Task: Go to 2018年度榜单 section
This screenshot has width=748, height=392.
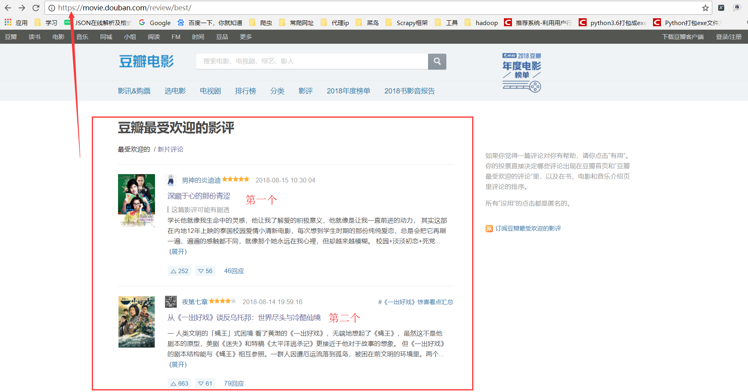Action: coord(349,91)
